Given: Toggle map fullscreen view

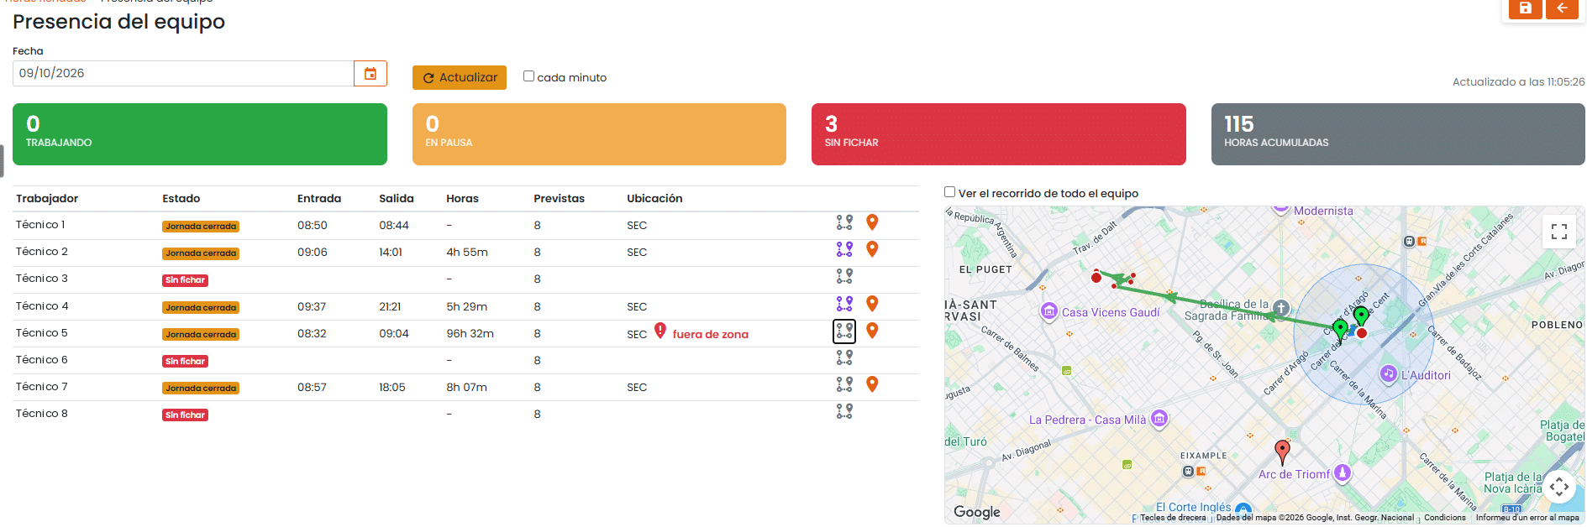Looking at the screenshot, I should pos(1559,232).
